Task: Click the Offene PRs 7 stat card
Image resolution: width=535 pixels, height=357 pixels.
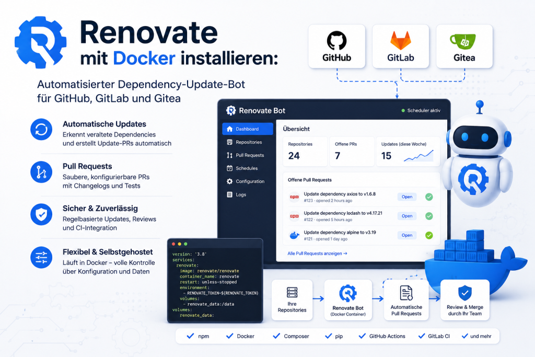Action: coord(352,152)
